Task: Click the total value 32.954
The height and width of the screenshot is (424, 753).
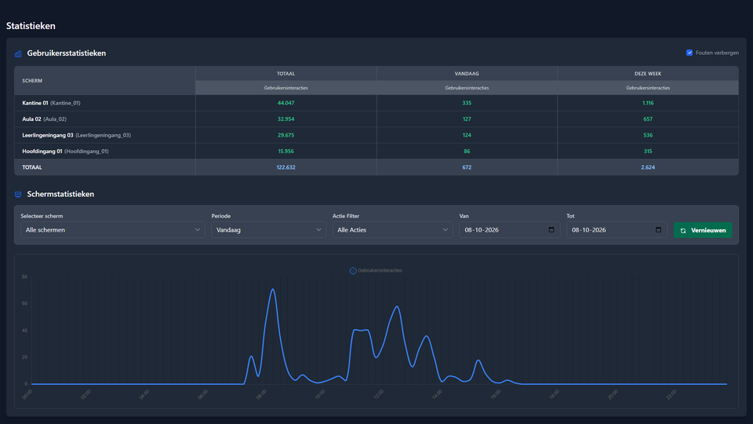Action: pos(286,119)
